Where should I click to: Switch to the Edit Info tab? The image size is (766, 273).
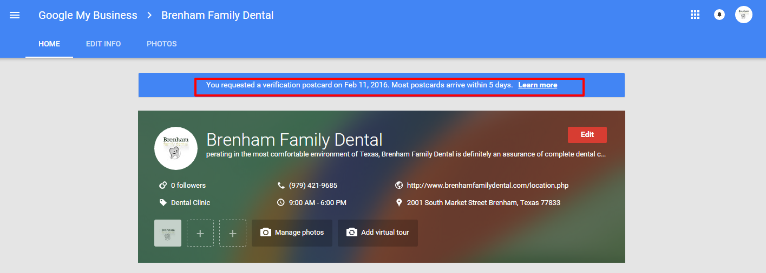coord(103,44)
